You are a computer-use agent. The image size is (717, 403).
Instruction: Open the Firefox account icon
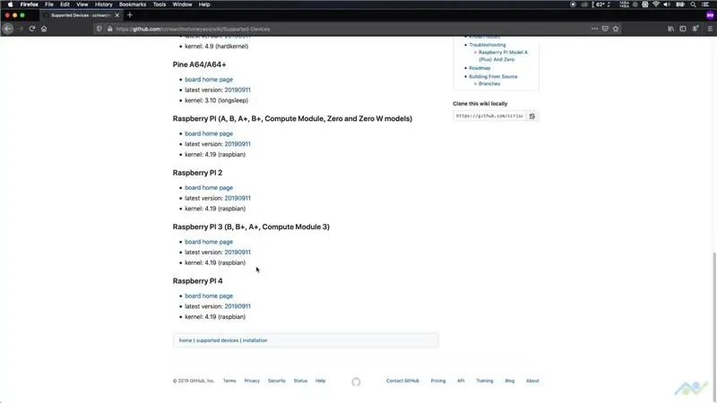pyautogui.click(x=695, y=29)
